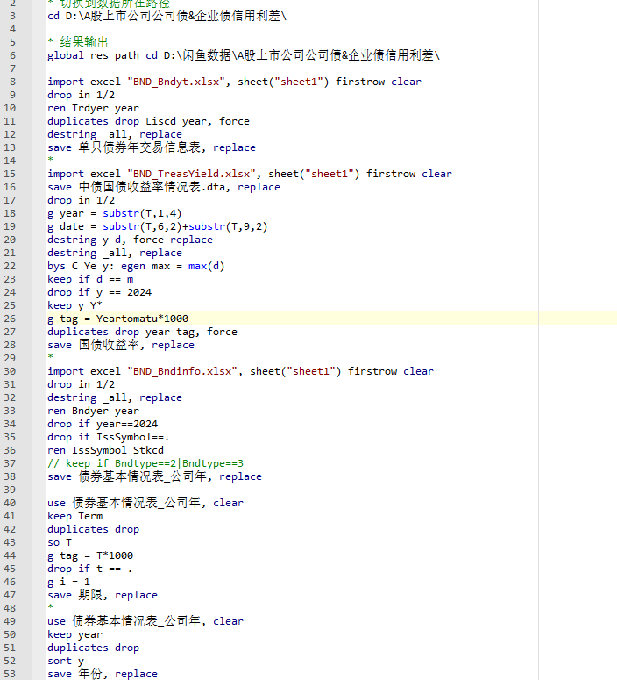Click line number 40 in gutter
617x680 pixels.
(x=10, y=503)
